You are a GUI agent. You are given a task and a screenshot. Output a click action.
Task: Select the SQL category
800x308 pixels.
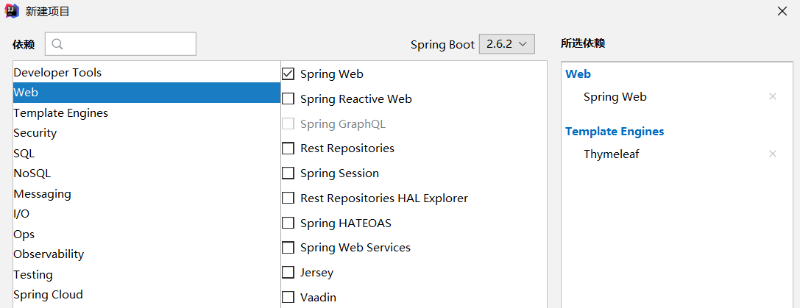point(147,154)
